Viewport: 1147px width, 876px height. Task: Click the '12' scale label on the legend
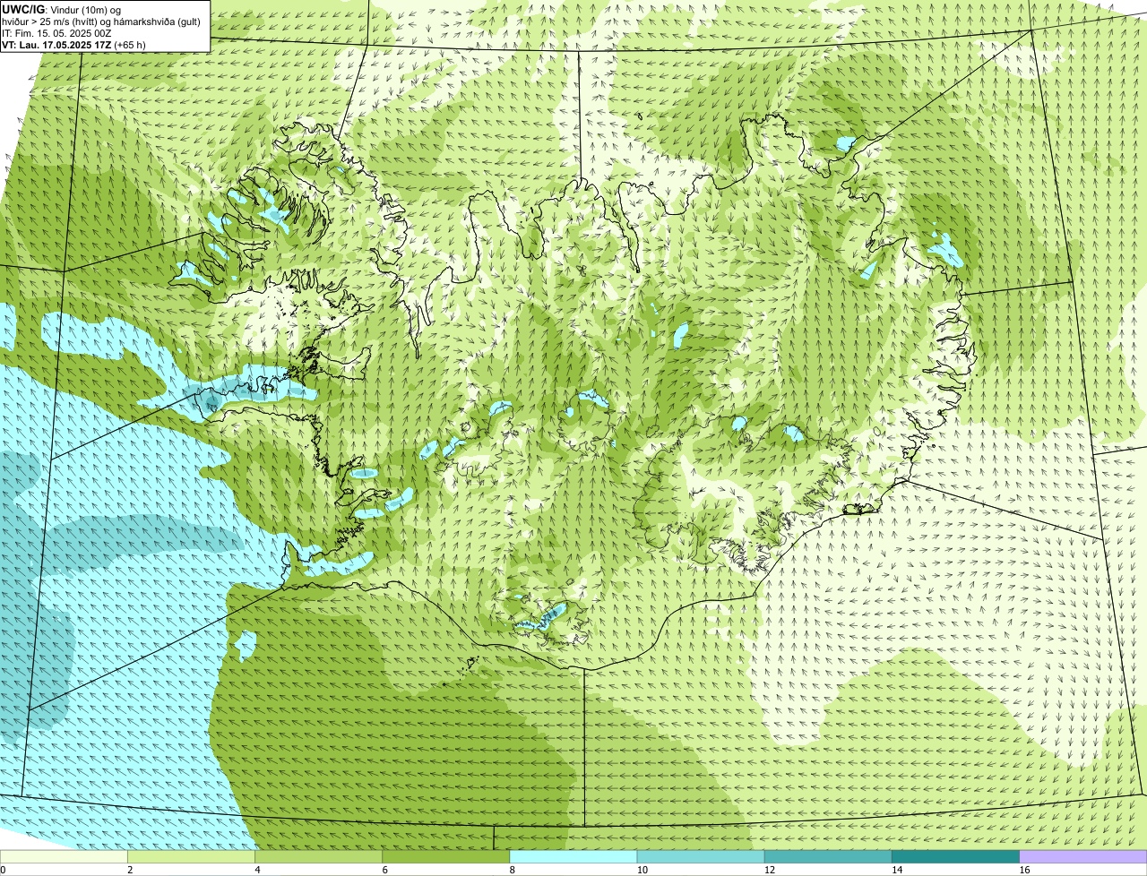pos(769,870)
